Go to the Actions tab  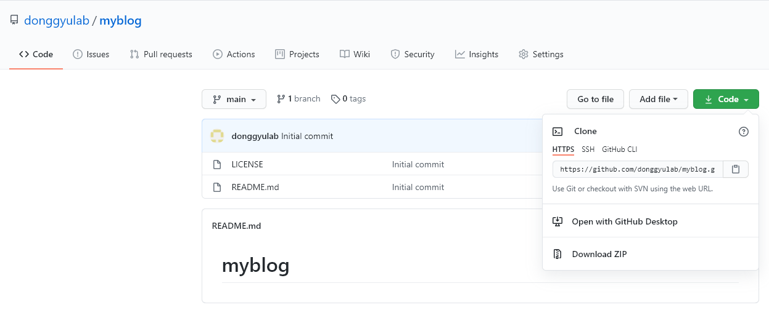coord(234,54)
